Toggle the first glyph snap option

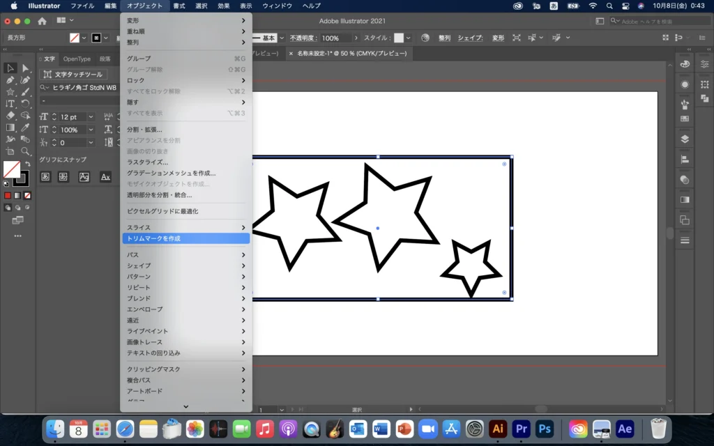tap(45, 177)
